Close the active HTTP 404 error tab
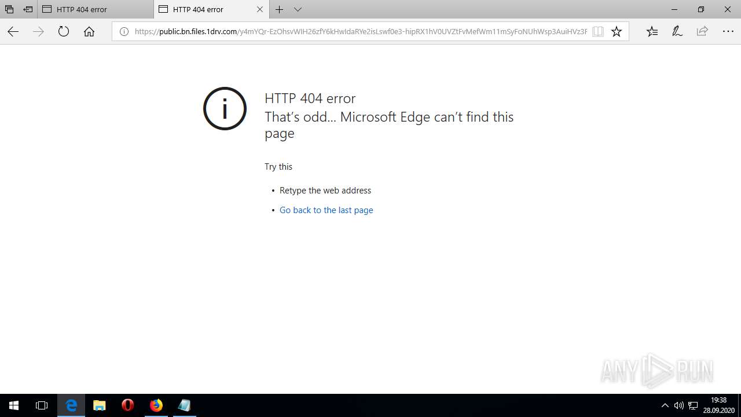This screenshot has height=417, width=741. pos(260,9)
